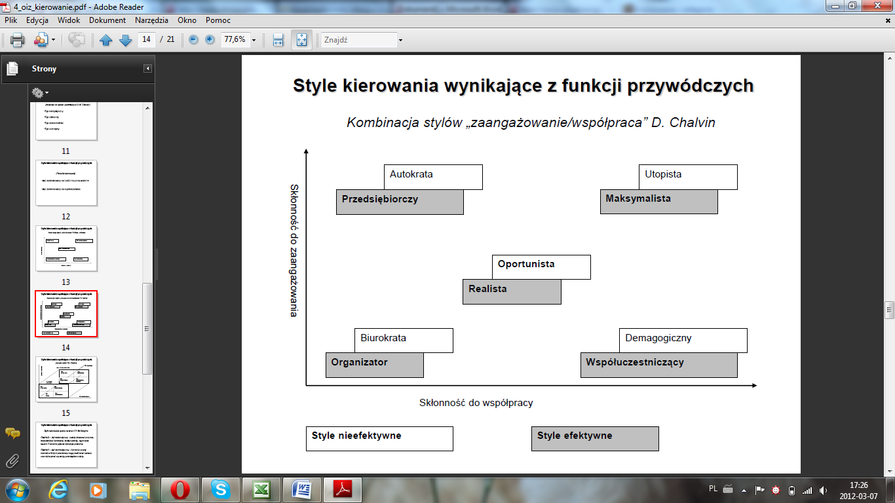Open the zoom percentage dropdown
Screen dimensions: 895x503
click(254, 40)
